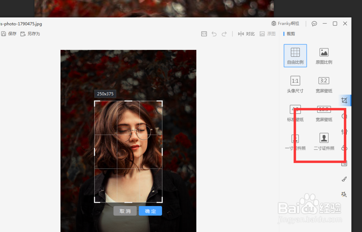Open the adjustment sliders tool in sidebar

(x=344, y=132)
